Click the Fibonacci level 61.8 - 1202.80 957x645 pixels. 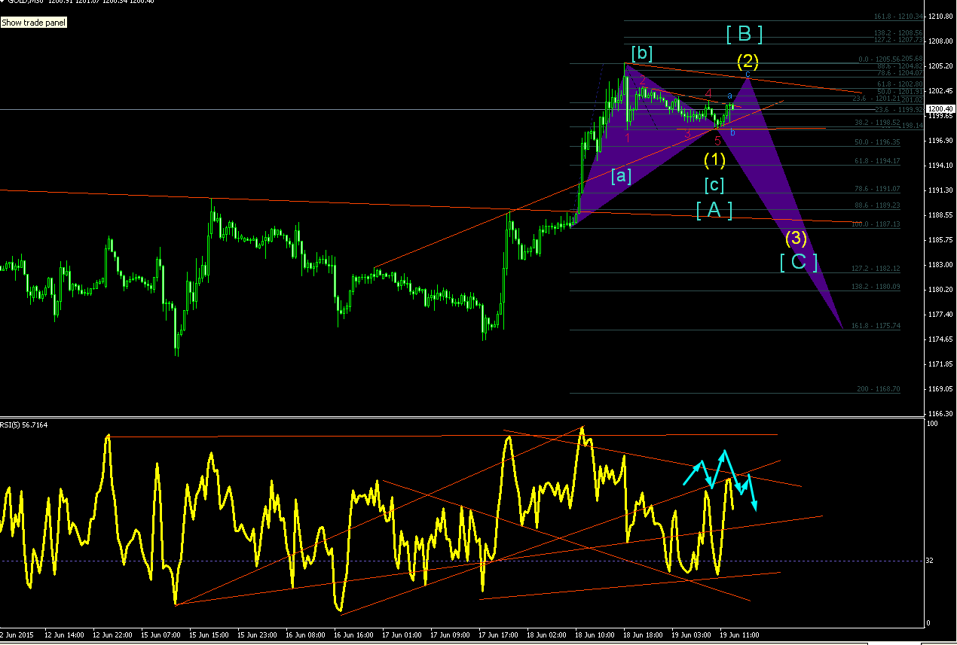(x=900, y=84)
